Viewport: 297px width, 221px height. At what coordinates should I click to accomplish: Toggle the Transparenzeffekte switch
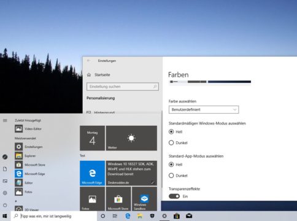(174, 196)
